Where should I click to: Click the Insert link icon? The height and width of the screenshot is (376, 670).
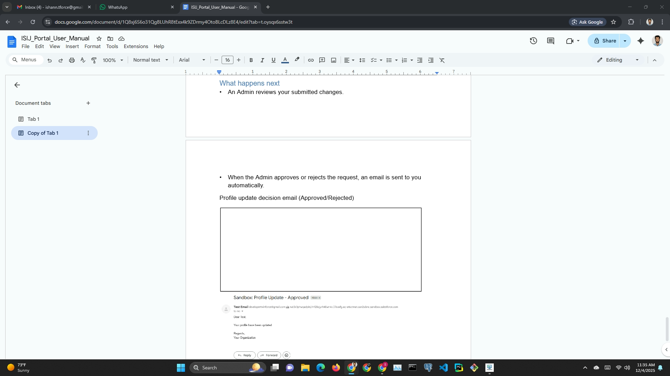pos(311,60)
